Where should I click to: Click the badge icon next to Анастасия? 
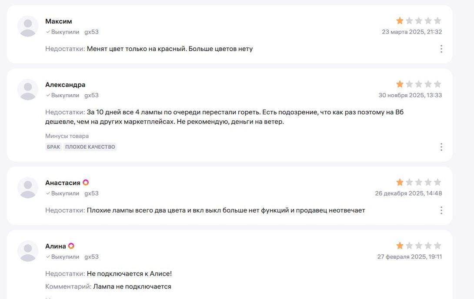pyautogui.click(x=86, y=183)
